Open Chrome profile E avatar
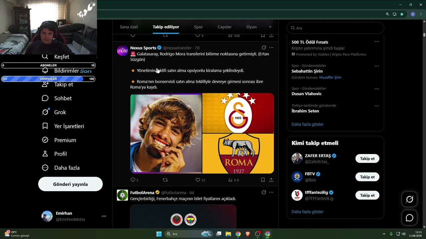This screenshot has width=426, height=239. [413, 14]
